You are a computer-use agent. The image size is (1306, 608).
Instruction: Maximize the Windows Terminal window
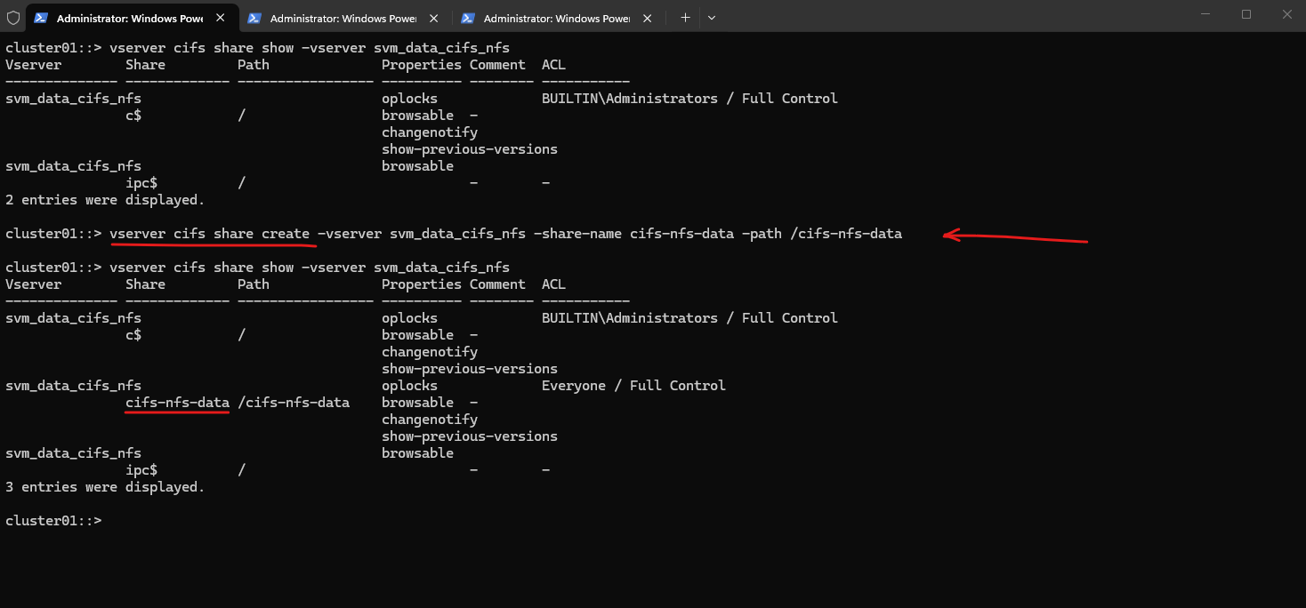(x=1246, y=14)
